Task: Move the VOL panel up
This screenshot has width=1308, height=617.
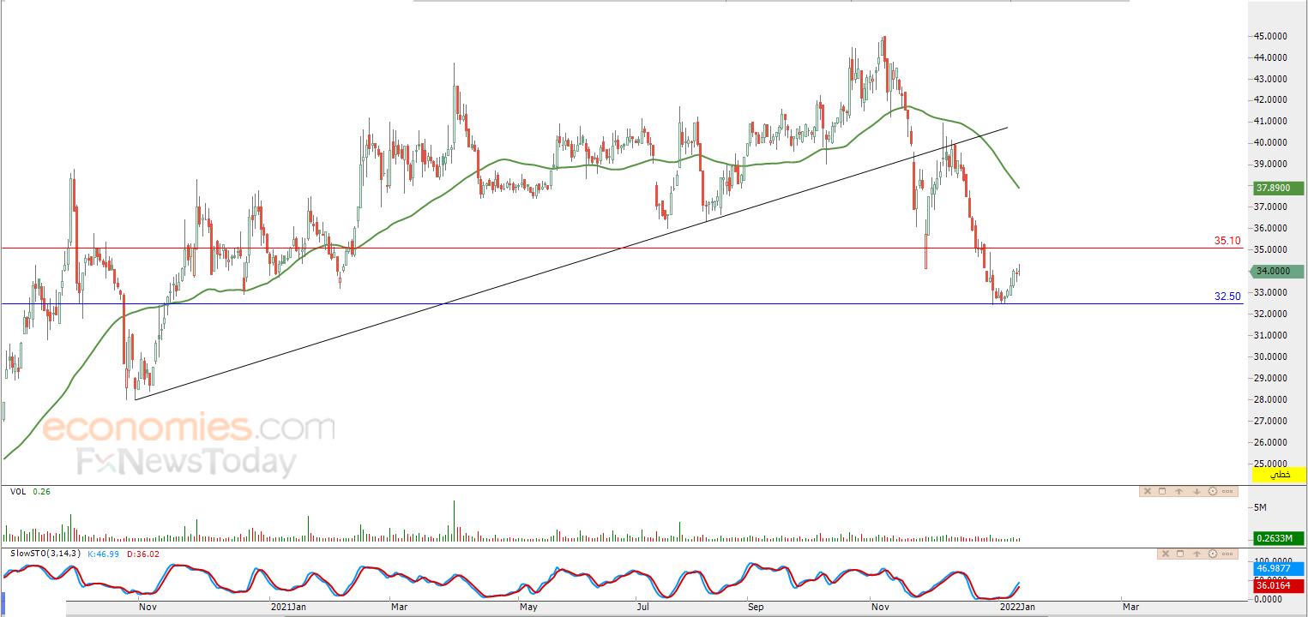Action: pos(1178,491)
